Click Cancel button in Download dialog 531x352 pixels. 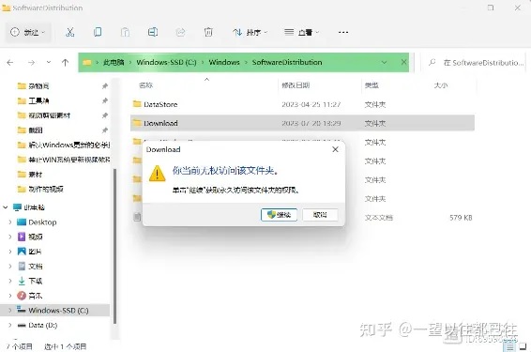tap(320, 215)
